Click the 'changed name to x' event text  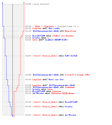tap(68, 26)
